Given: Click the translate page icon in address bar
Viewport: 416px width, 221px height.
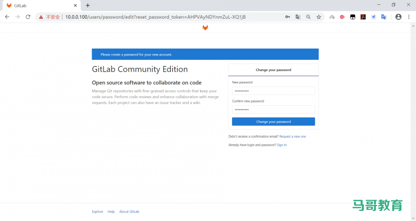Looking at the screenshot, I should 298,17.
